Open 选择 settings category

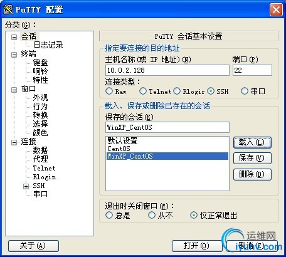click(x=40, y=124)
